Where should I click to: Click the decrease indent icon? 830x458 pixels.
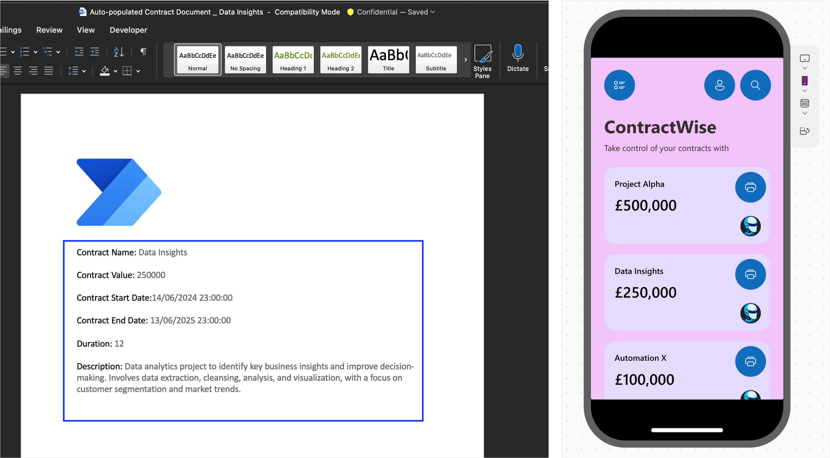[79, 52]
